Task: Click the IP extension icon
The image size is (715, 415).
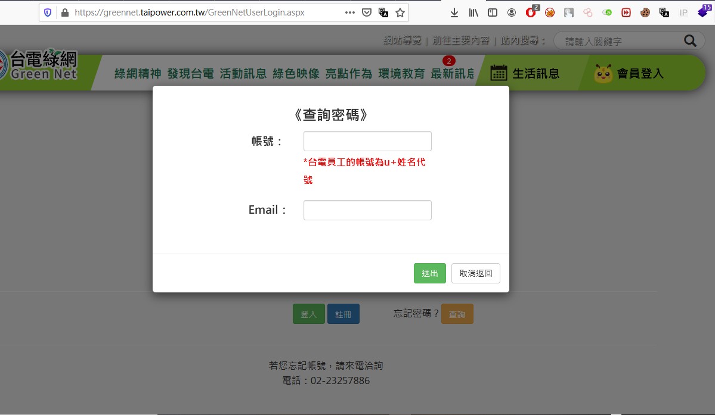Action: point(683,13)
